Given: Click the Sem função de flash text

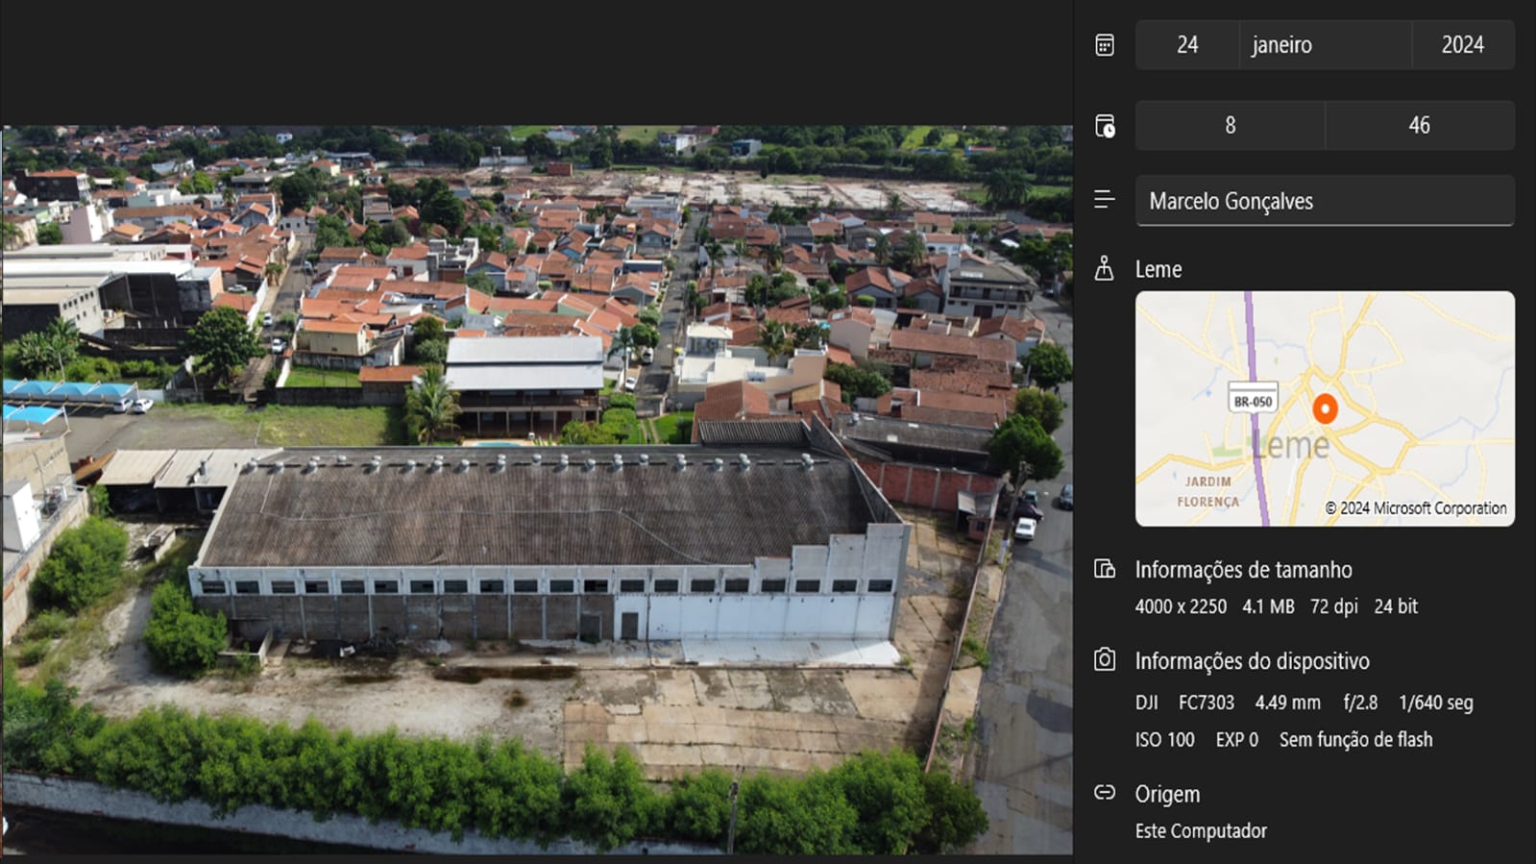Looking at the screenshot, I should [1355, 739].
